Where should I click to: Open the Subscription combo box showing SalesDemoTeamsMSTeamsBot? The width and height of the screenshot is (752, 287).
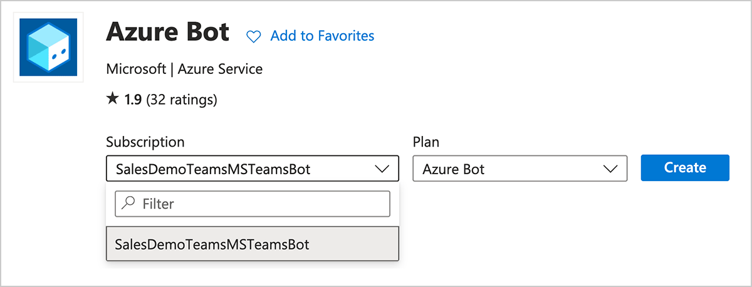tap(238, 169)
